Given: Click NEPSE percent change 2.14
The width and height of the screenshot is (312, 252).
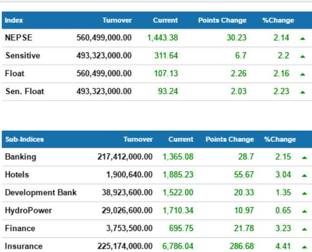Looking at the screenshot, I should tap(281, 38).
